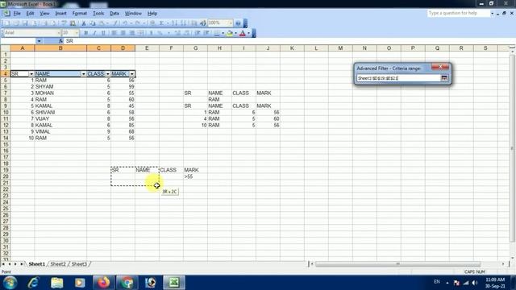This screenshot has height=290, width=516.
Task: Open the font size 10 dropdown
Action: click(x=77, y=33)
